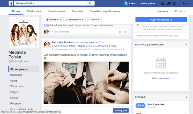Image resolution: width=193 pixels, height=114 pixels.
Task: Click Zobacz wszystkie wskazówki dotyczące stron
Action: pyautogui.click(x=156, y=36)
